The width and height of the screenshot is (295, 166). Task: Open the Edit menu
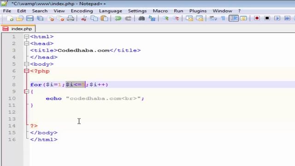tap(22, 11)
